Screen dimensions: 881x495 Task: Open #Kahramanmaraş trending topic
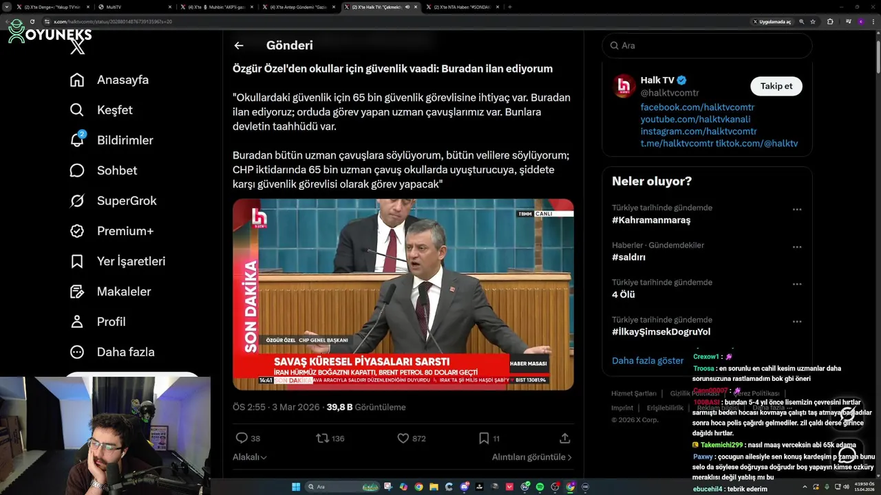tap(651, 220)
